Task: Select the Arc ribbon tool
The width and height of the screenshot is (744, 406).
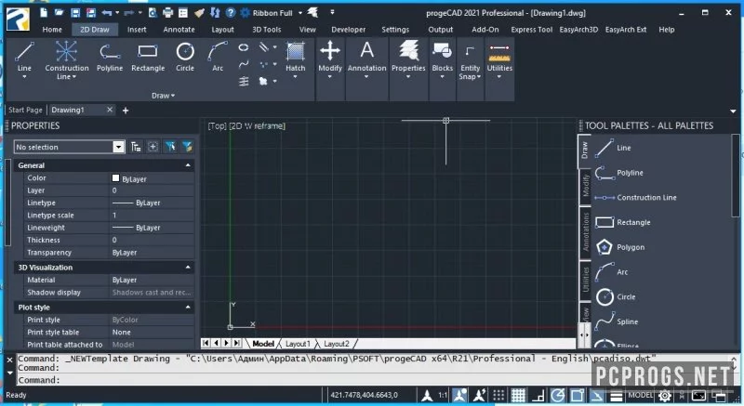Action: [218, 58]
